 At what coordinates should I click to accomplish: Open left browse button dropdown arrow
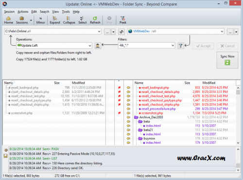click(x=113, y=32)
